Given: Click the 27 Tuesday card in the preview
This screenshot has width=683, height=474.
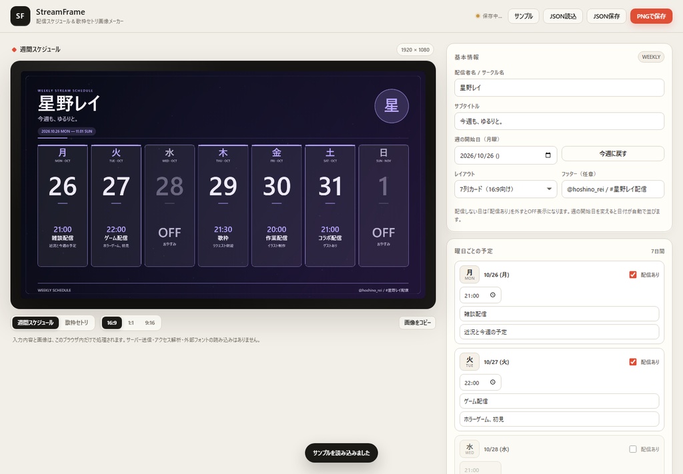Looking at the screenshot, I should point(116,205).
